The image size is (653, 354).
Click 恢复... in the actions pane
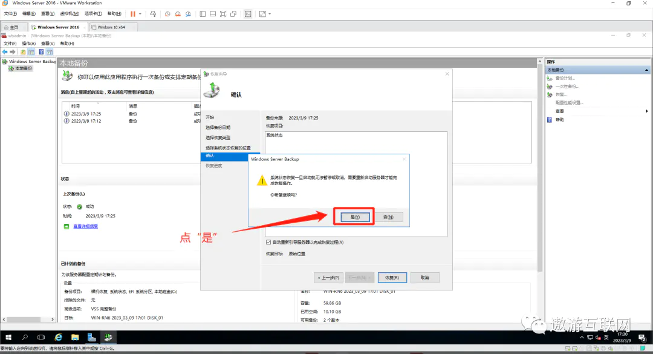coord(561,94)
